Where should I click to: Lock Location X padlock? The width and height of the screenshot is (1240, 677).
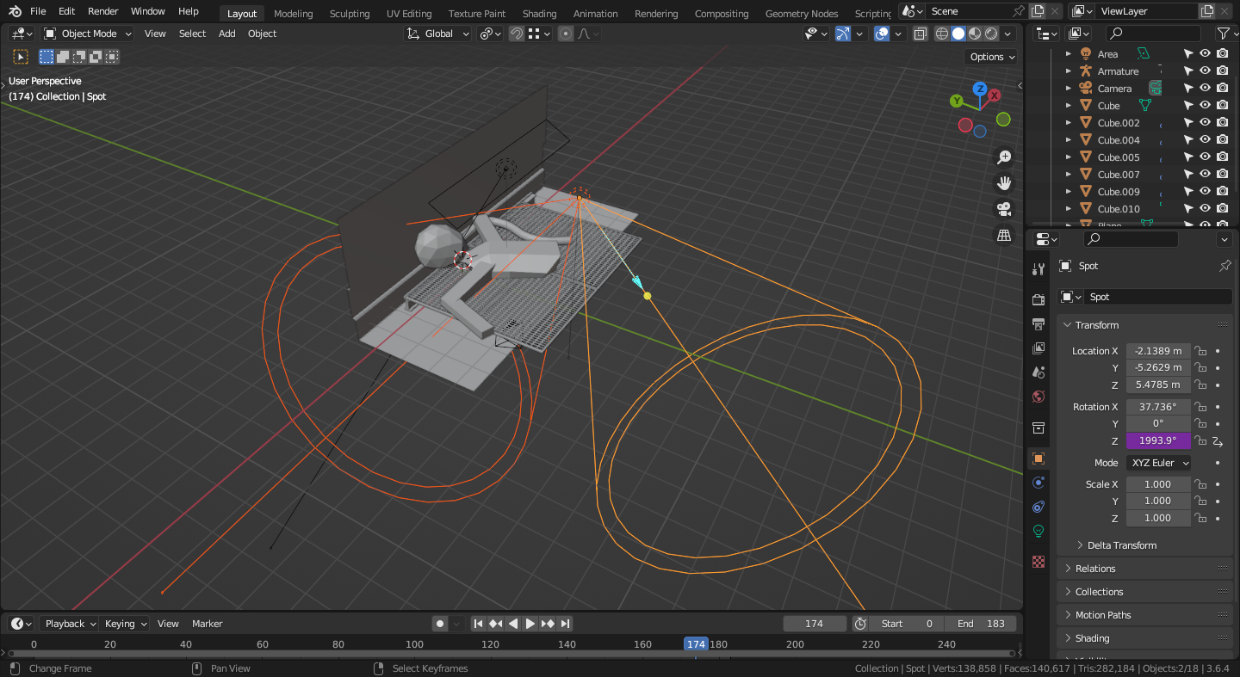click(1200, 351)
